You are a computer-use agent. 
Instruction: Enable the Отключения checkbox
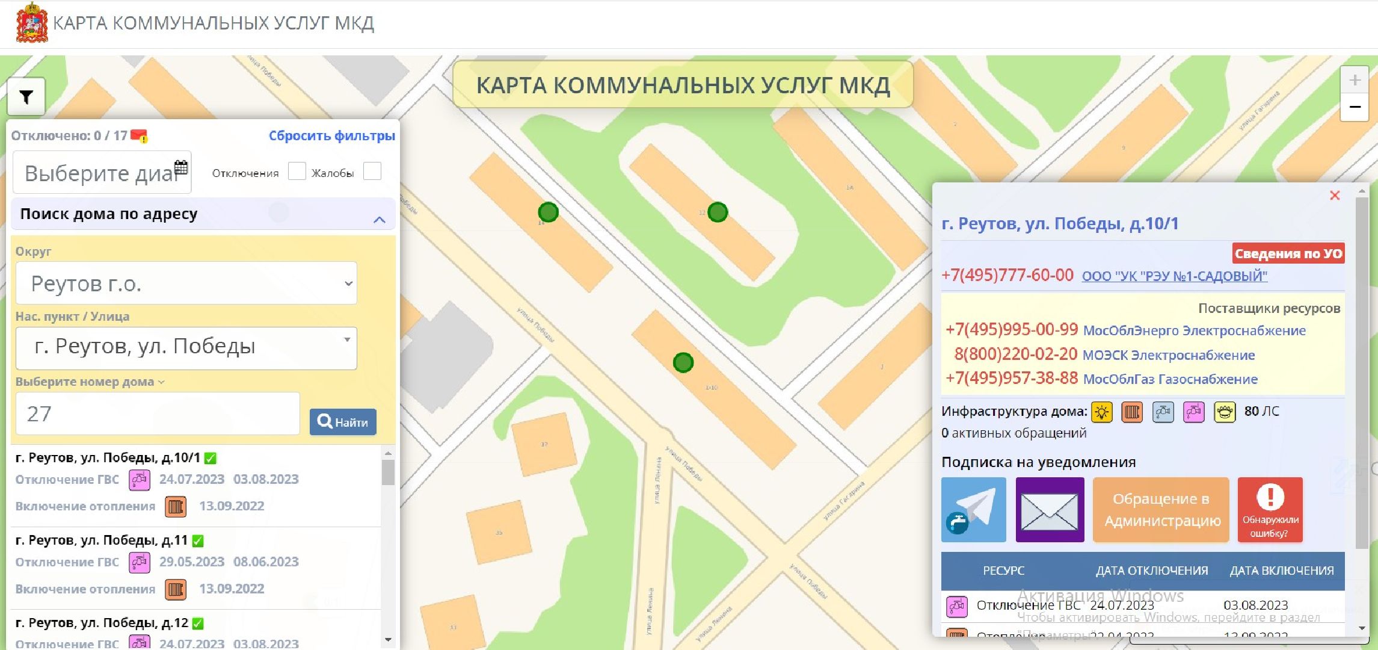coord(297,172)
